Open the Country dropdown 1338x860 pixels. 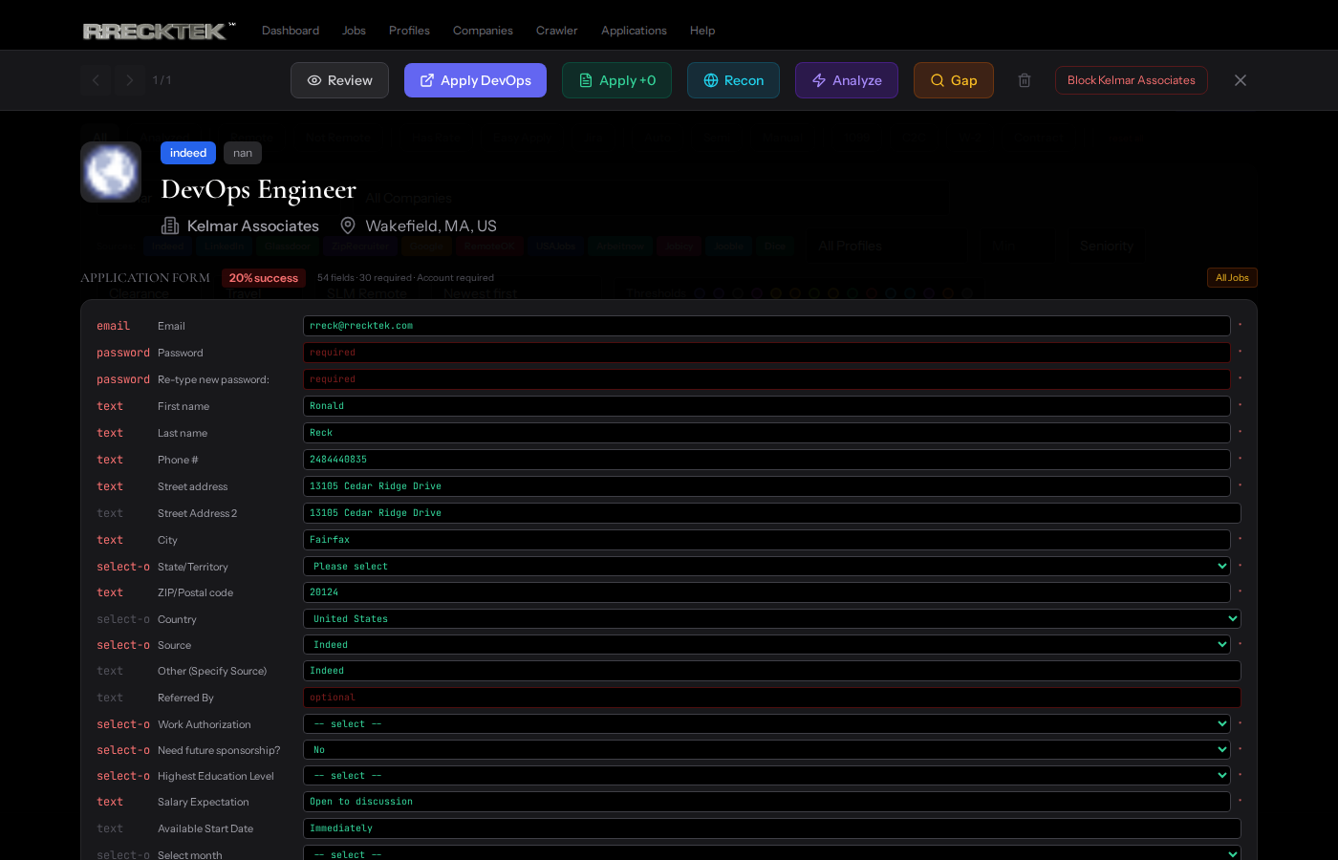(772, 619)
